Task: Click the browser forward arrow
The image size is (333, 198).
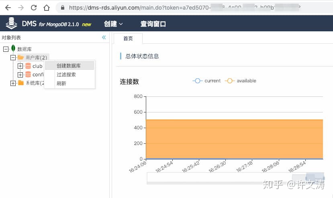Action: pos(21,8)
